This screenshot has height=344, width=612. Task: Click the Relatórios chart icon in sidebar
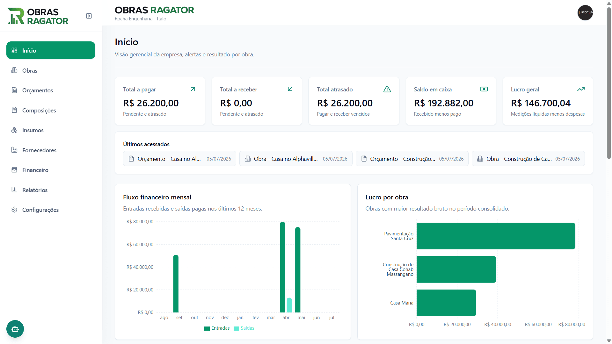pyautogui.click(x=14, y=190)
